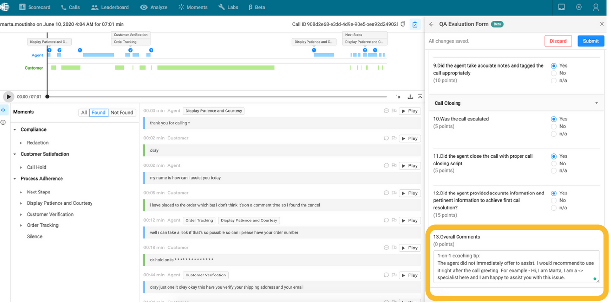Expand Customer Verification moment
The image size is (611, 303).
(x=21, y=215)
